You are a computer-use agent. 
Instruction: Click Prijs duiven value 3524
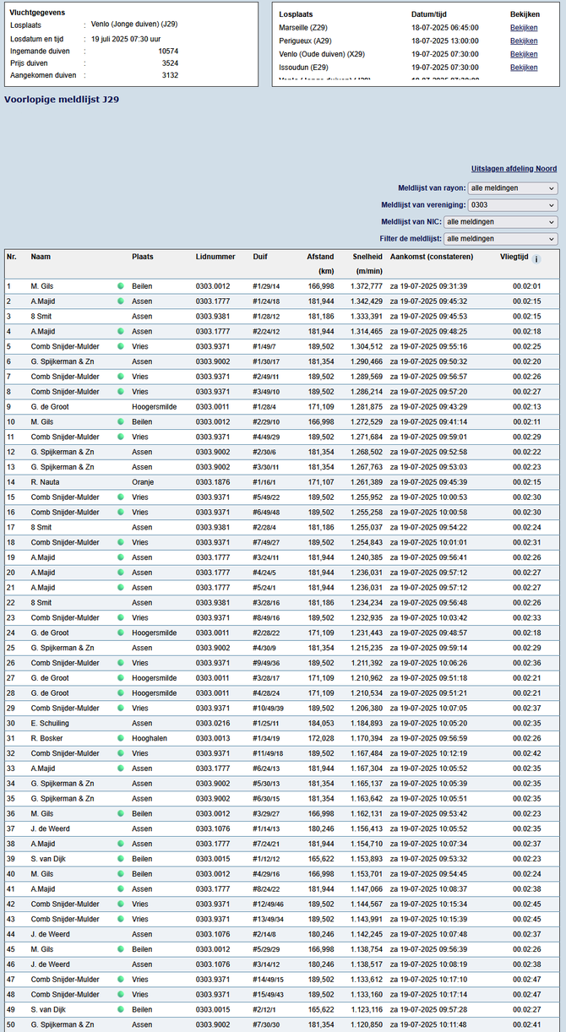tap(170, 62)
